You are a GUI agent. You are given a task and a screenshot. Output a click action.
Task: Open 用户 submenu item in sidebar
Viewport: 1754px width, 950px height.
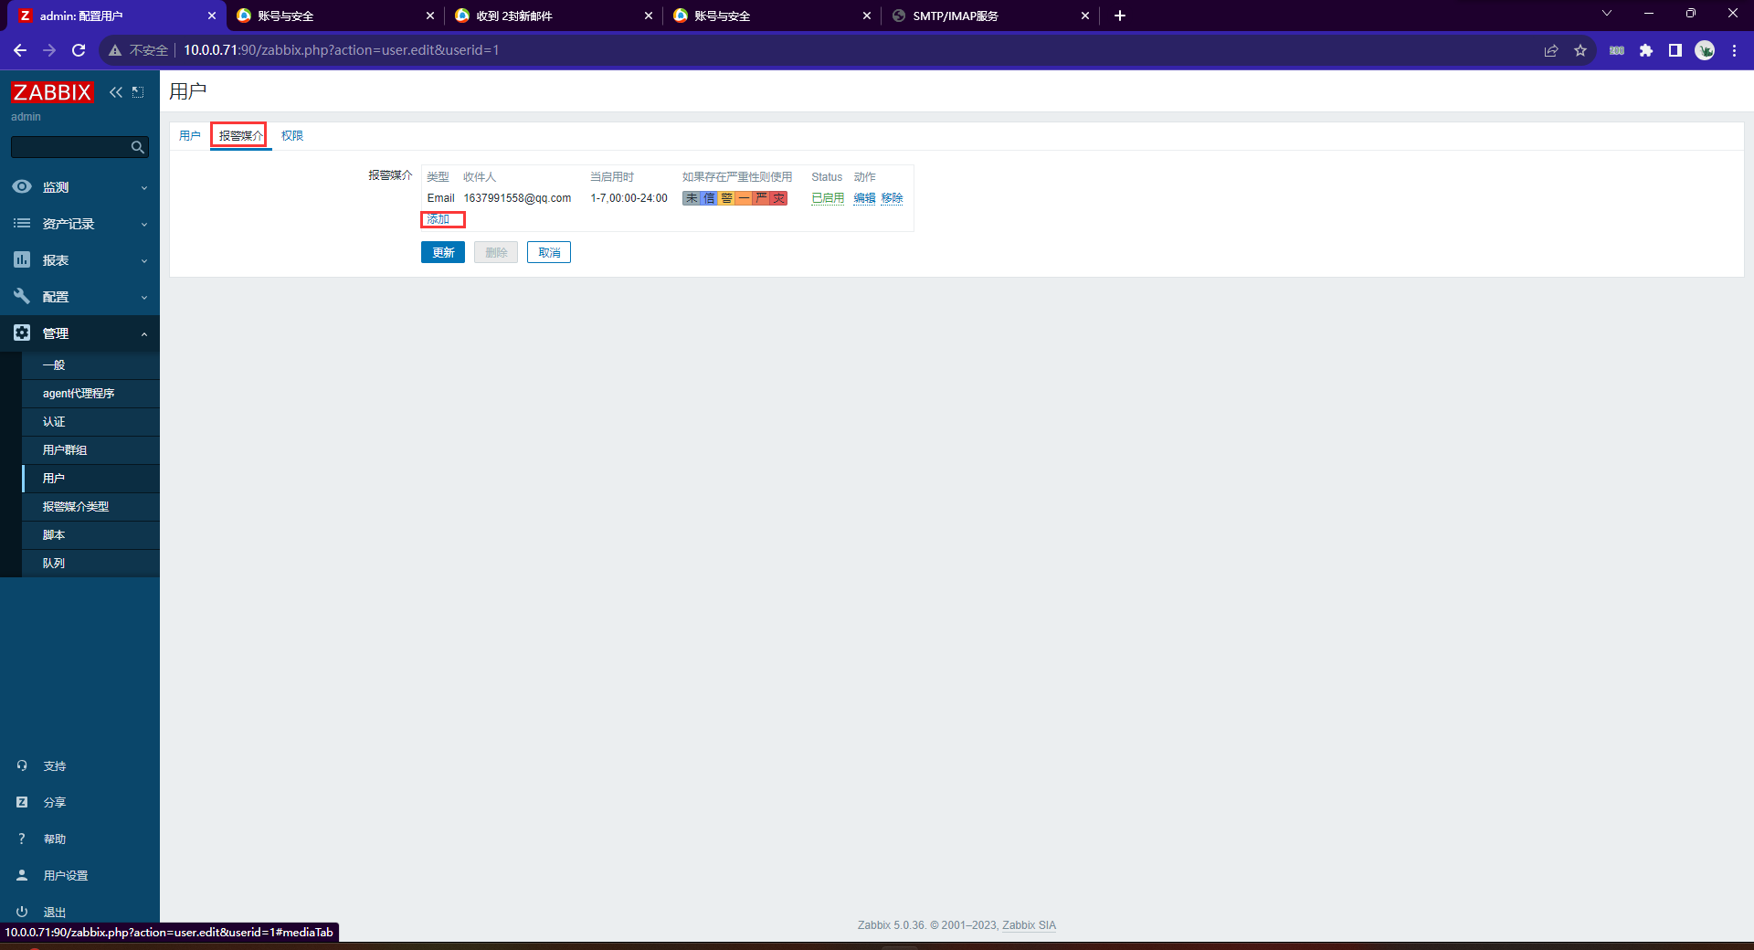(x=90, y=479)
